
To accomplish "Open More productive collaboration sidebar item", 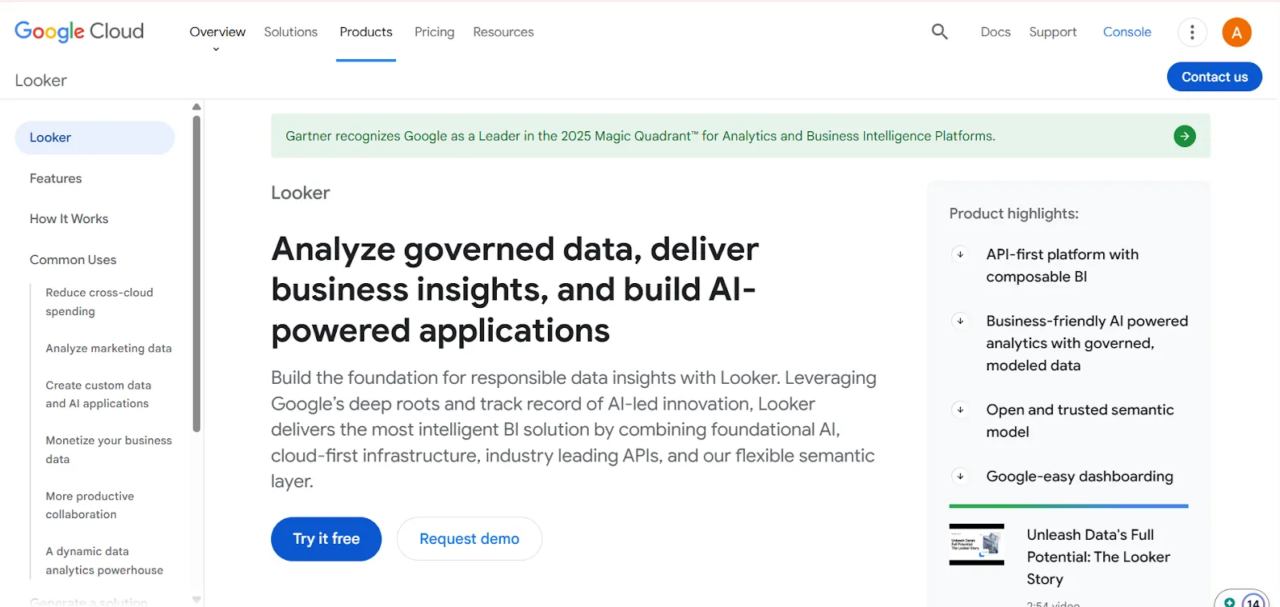I will (90, 505).
